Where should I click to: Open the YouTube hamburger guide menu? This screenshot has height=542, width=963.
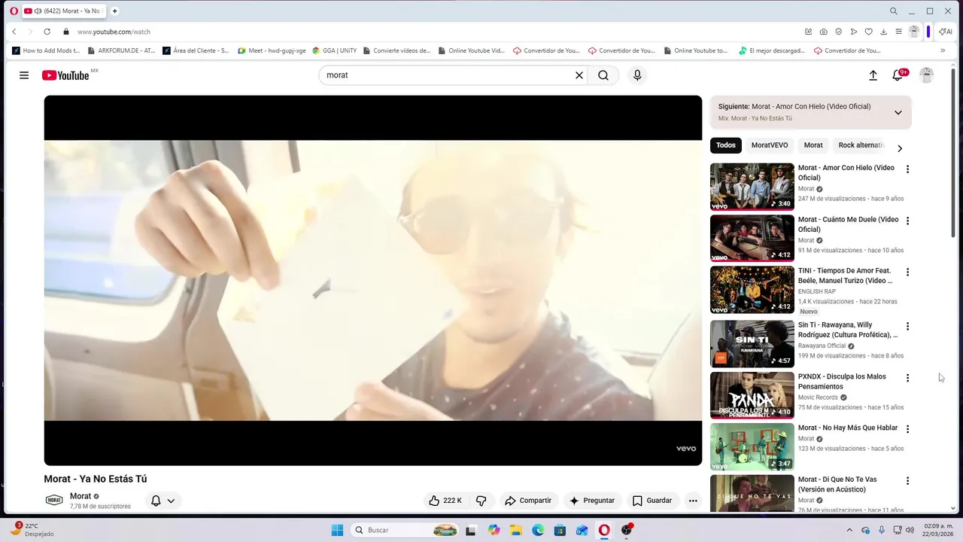(x=24, y=75)
